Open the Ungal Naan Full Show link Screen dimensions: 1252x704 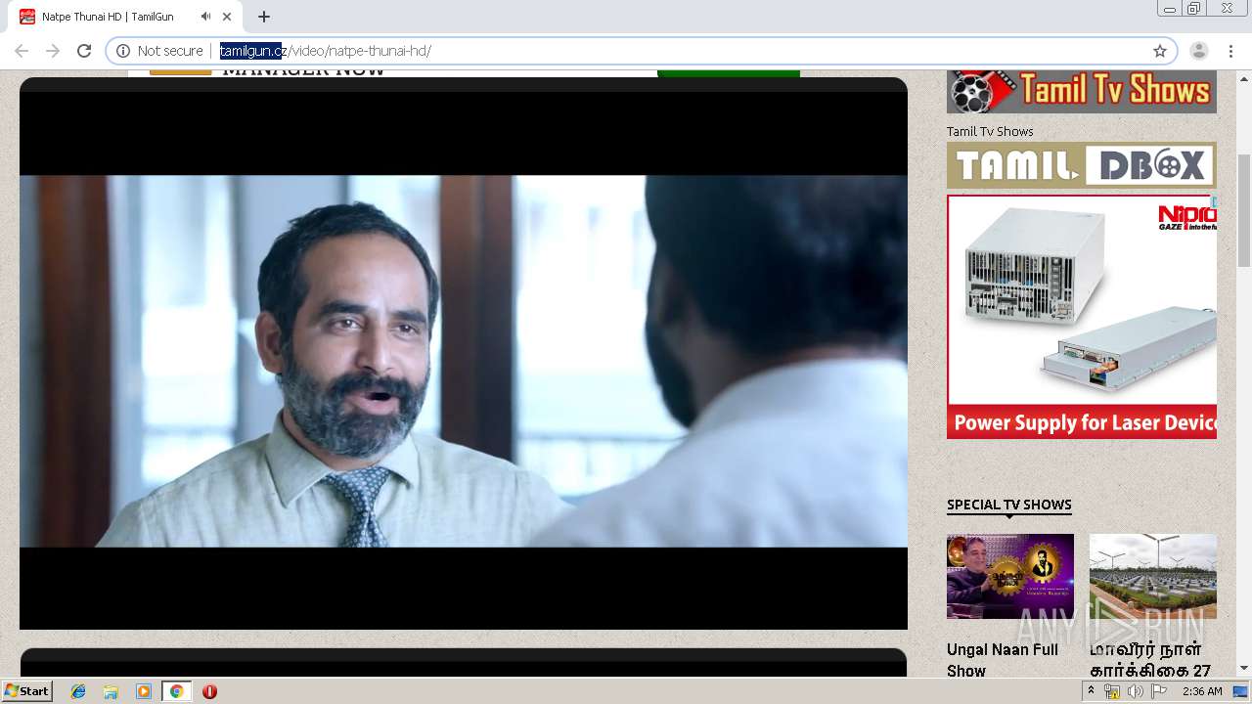coord(1003,659)
